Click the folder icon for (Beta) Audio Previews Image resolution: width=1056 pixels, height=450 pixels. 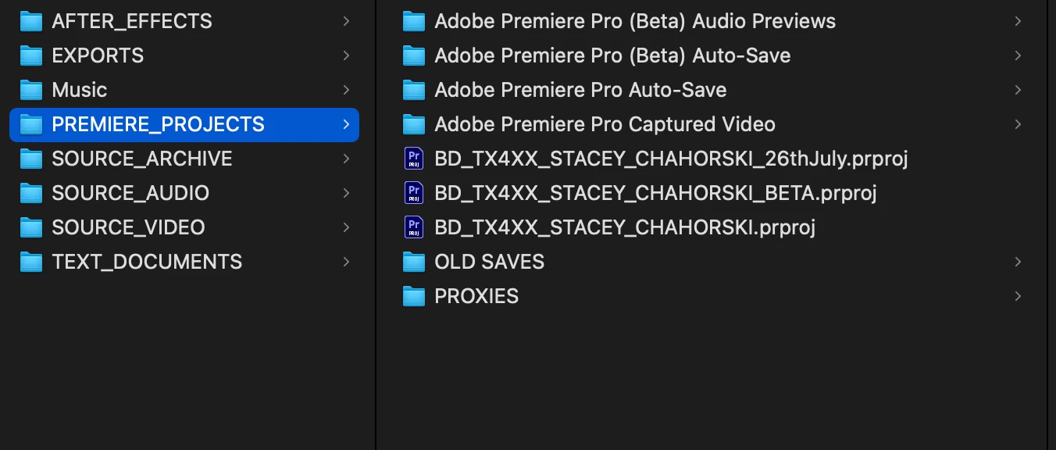[414, 21]
